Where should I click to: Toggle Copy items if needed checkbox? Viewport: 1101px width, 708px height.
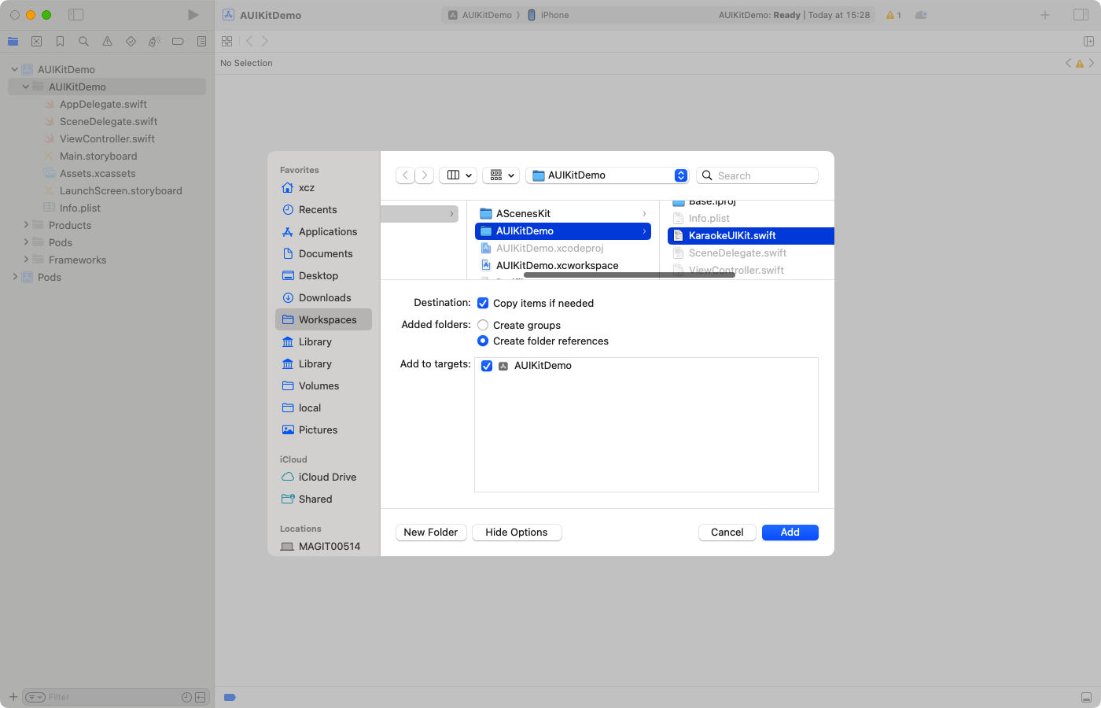pos(483,303)
